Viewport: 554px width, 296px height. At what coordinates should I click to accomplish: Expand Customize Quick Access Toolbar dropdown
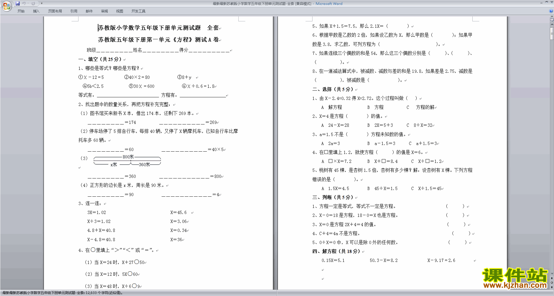pos(42,3)
